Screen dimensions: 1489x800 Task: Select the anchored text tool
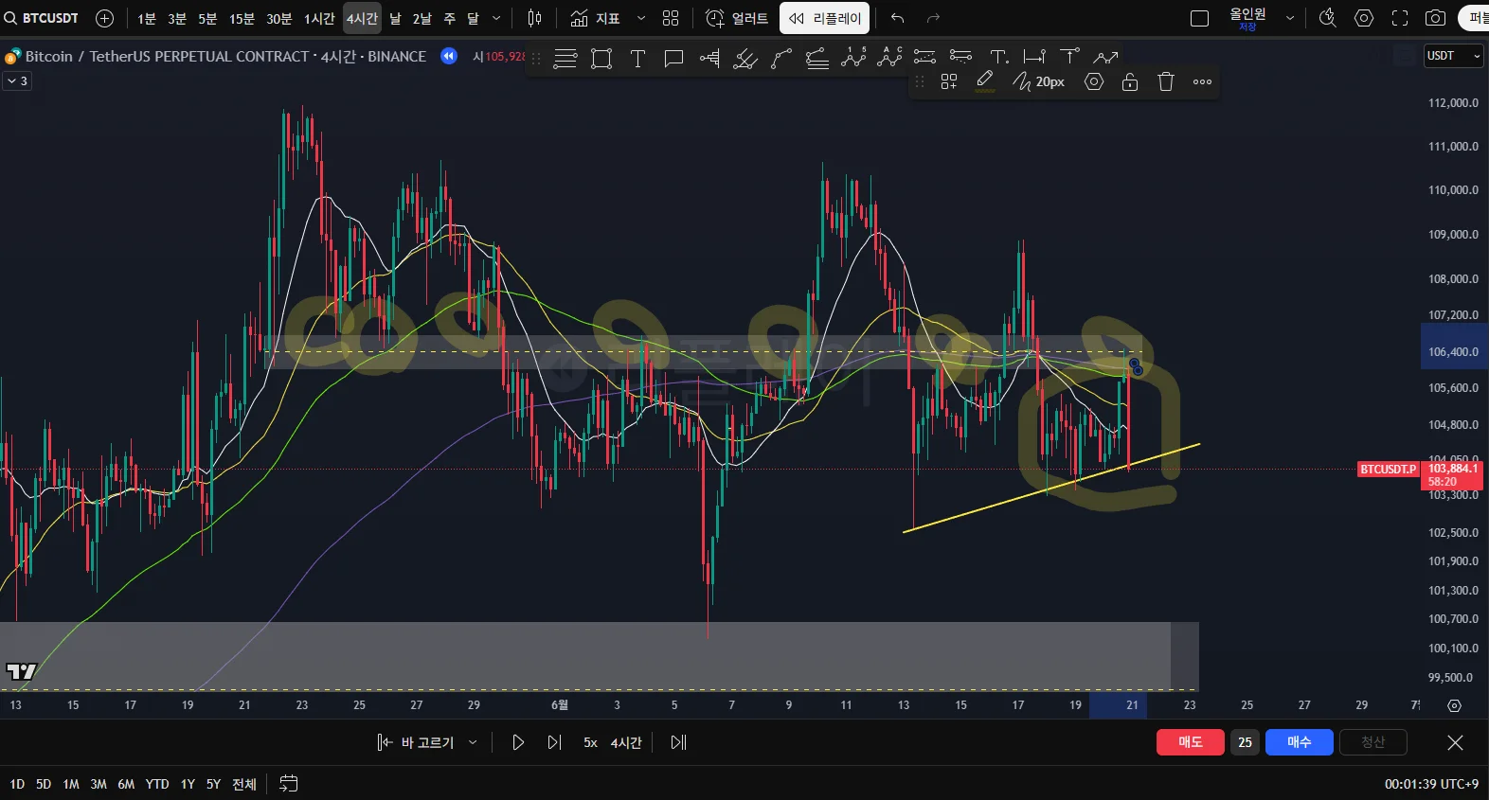click(x=999, y=58)
